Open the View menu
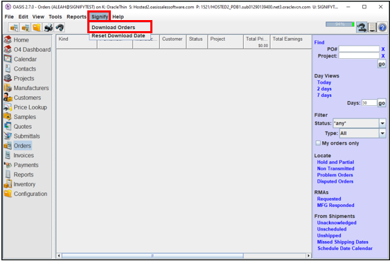 coord(38,17)
